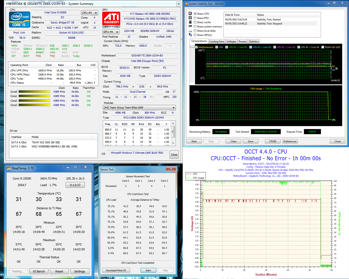Toggle the TEAM XS3 SSD graph checkbox

[x=323, y=47]
